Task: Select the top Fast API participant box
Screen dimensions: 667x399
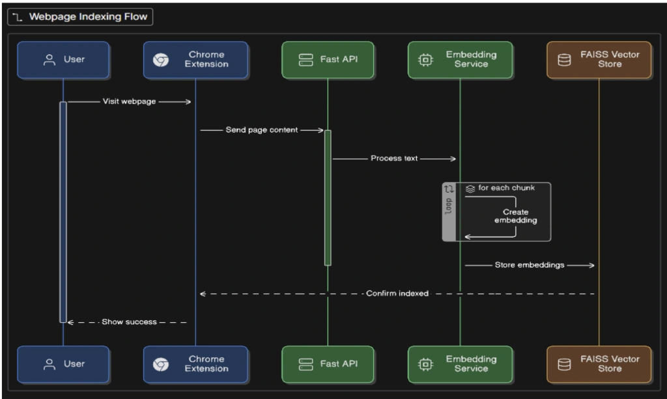Action: [328, 60]
